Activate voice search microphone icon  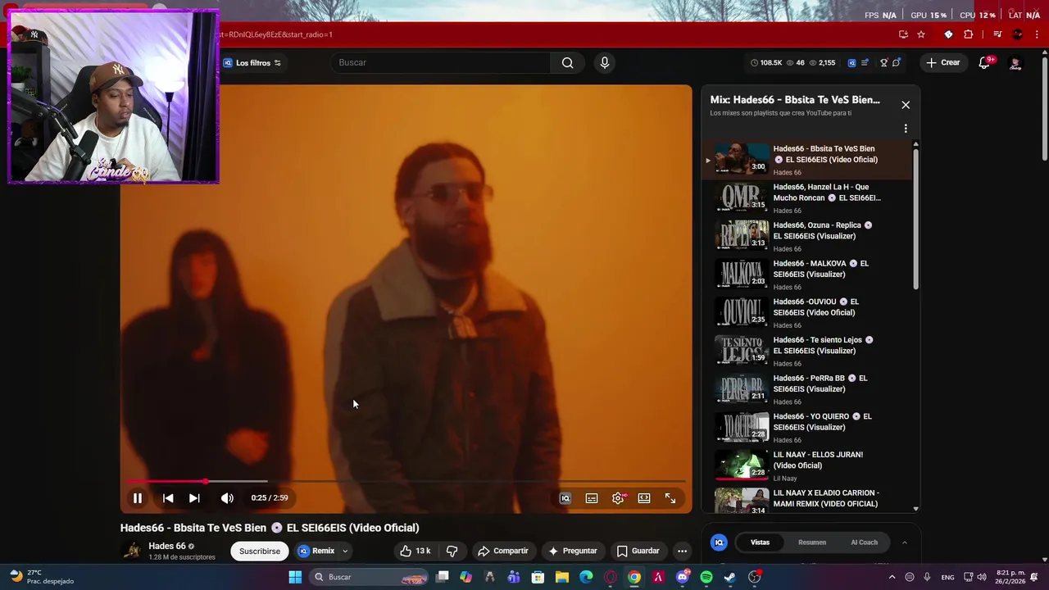[x=605, y=63]
